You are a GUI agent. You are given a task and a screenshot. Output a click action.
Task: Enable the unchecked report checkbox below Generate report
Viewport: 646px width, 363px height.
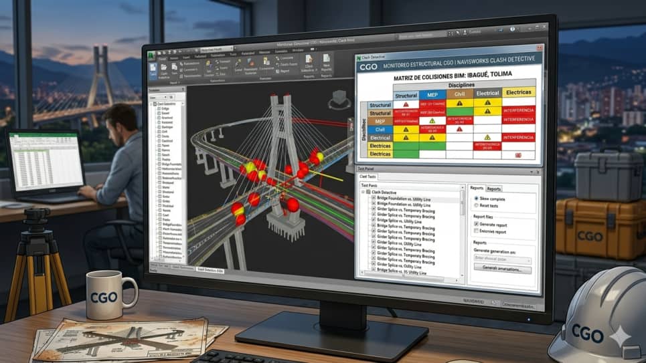(476, 231)
